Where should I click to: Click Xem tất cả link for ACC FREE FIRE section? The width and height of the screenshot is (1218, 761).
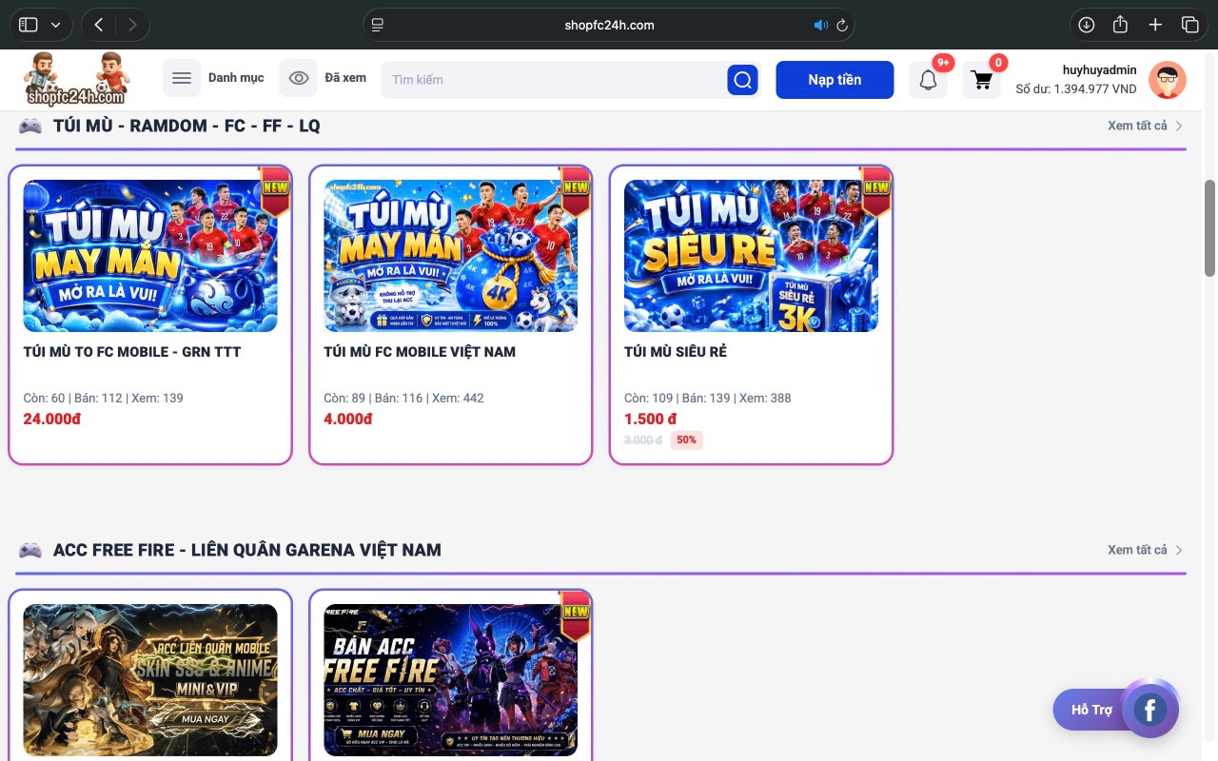pyautogui.click(x=1137, y=550)
